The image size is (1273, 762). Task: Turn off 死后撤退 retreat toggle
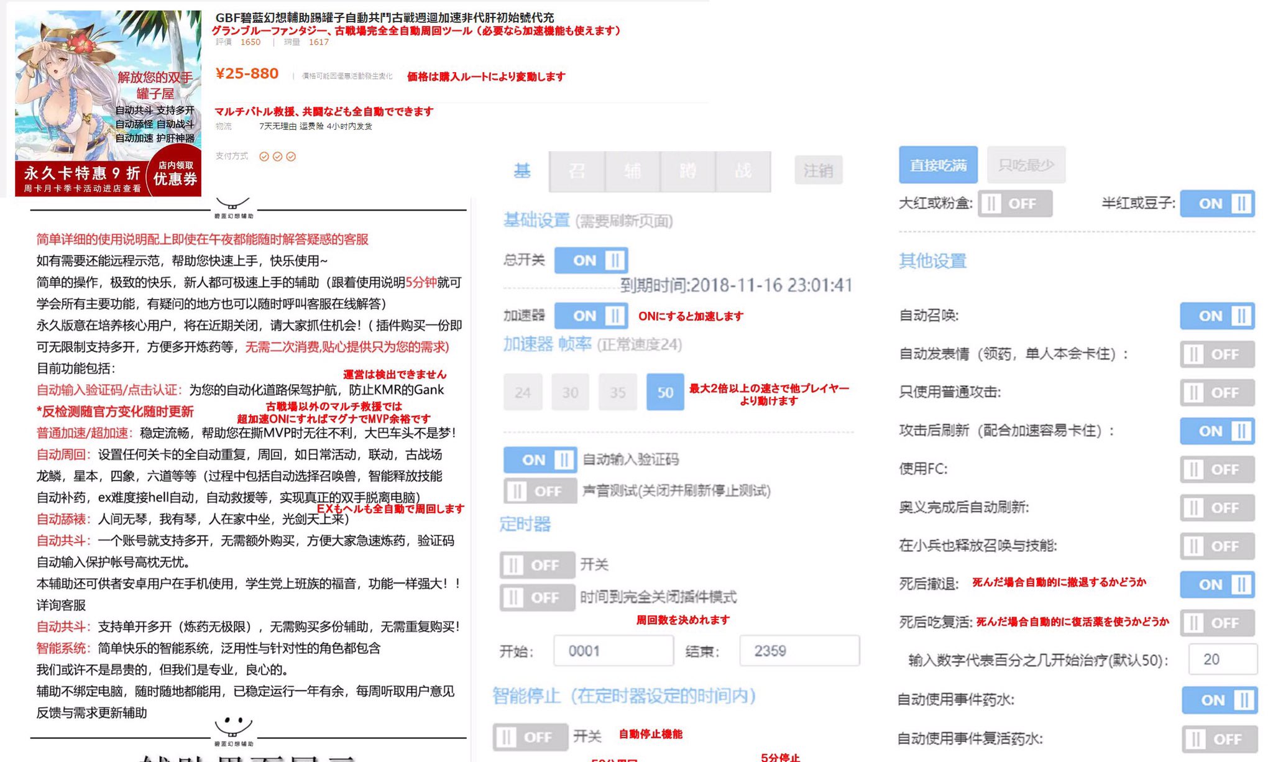1217,584
